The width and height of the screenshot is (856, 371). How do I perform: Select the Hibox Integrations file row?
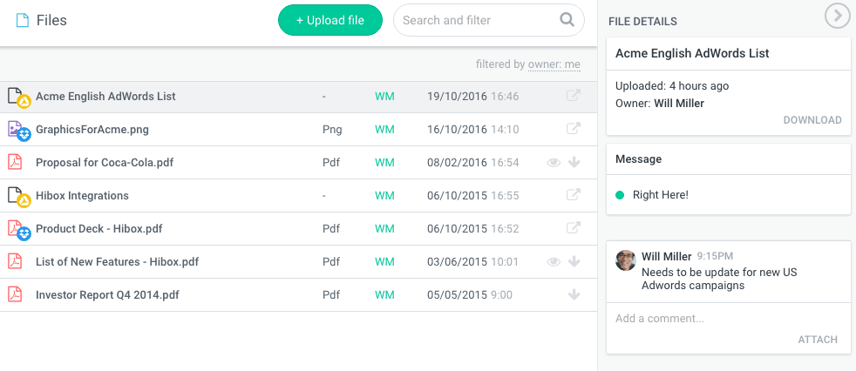click(82, 196)
